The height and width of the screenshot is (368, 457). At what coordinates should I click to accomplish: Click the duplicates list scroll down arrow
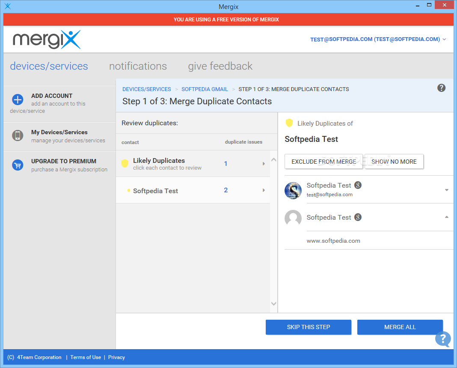coord(274,303)
